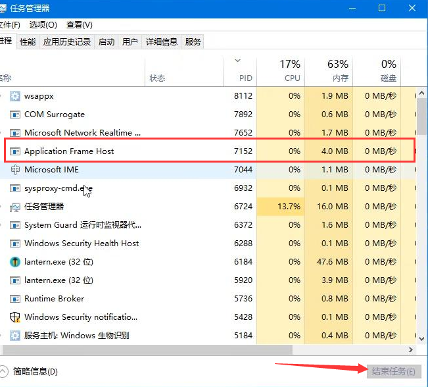Sort by the 内存 column header

(x=329, y=72)
